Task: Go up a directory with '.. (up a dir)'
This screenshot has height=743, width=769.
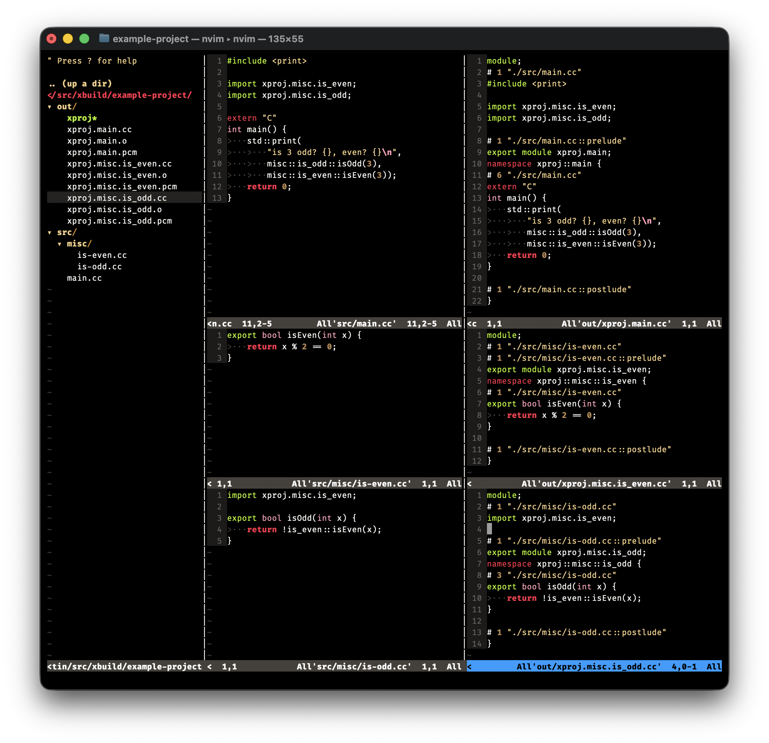Action: [80, 84]
